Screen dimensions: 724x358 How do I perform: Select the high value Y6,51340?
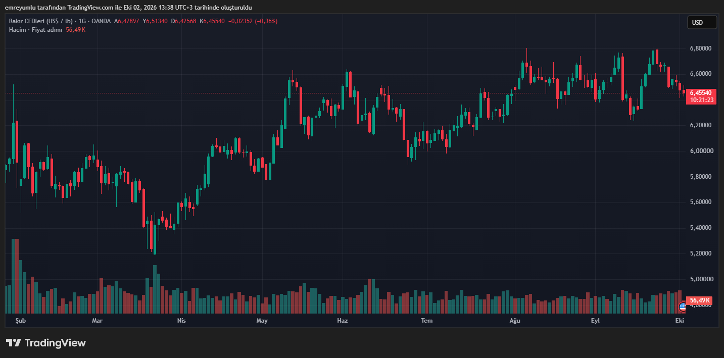click(156, 21)
